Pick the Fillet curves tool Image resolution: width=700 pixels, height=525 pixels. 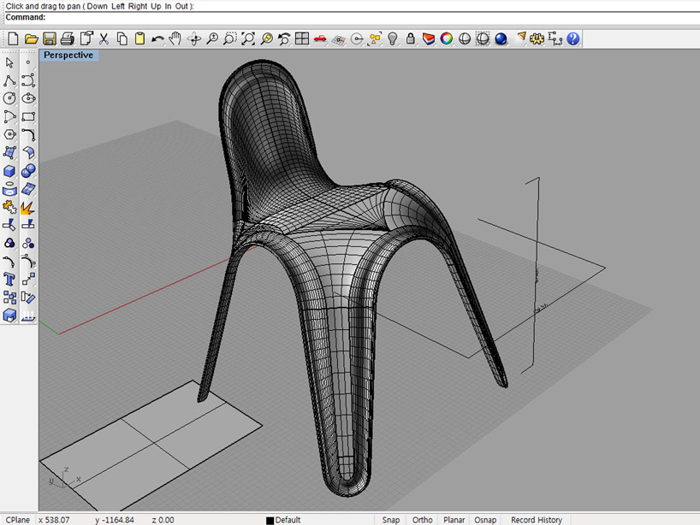[x=28, y=135]
